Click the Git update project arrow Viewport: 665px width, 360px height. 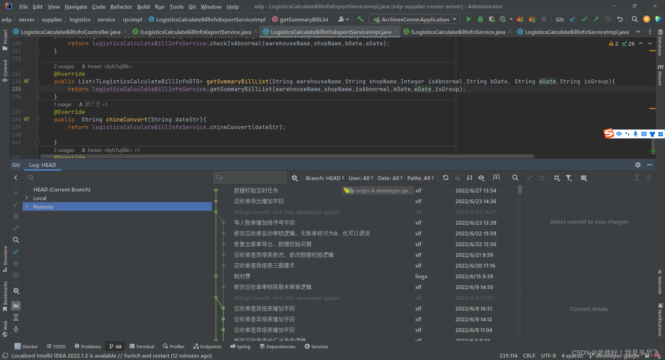pos(573,19)
